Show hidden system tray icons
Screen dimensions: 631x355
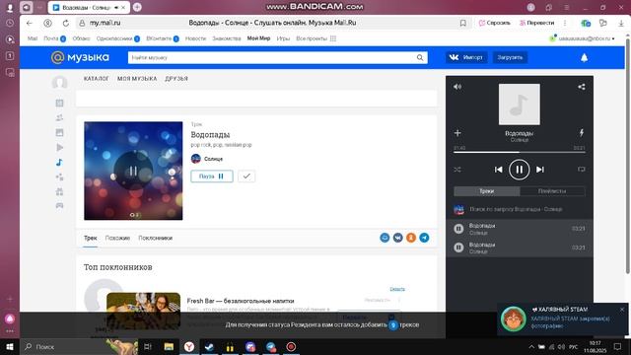click(x=531, y=346)
